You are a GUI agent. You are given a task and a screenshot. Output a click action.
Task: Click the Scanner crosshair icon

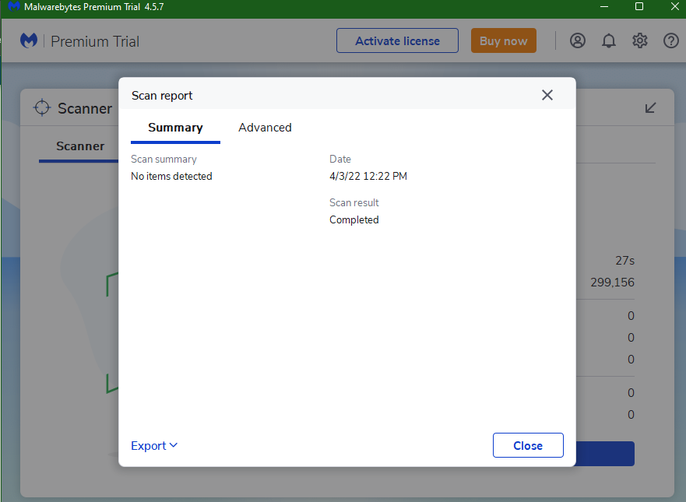click(42, 107)
